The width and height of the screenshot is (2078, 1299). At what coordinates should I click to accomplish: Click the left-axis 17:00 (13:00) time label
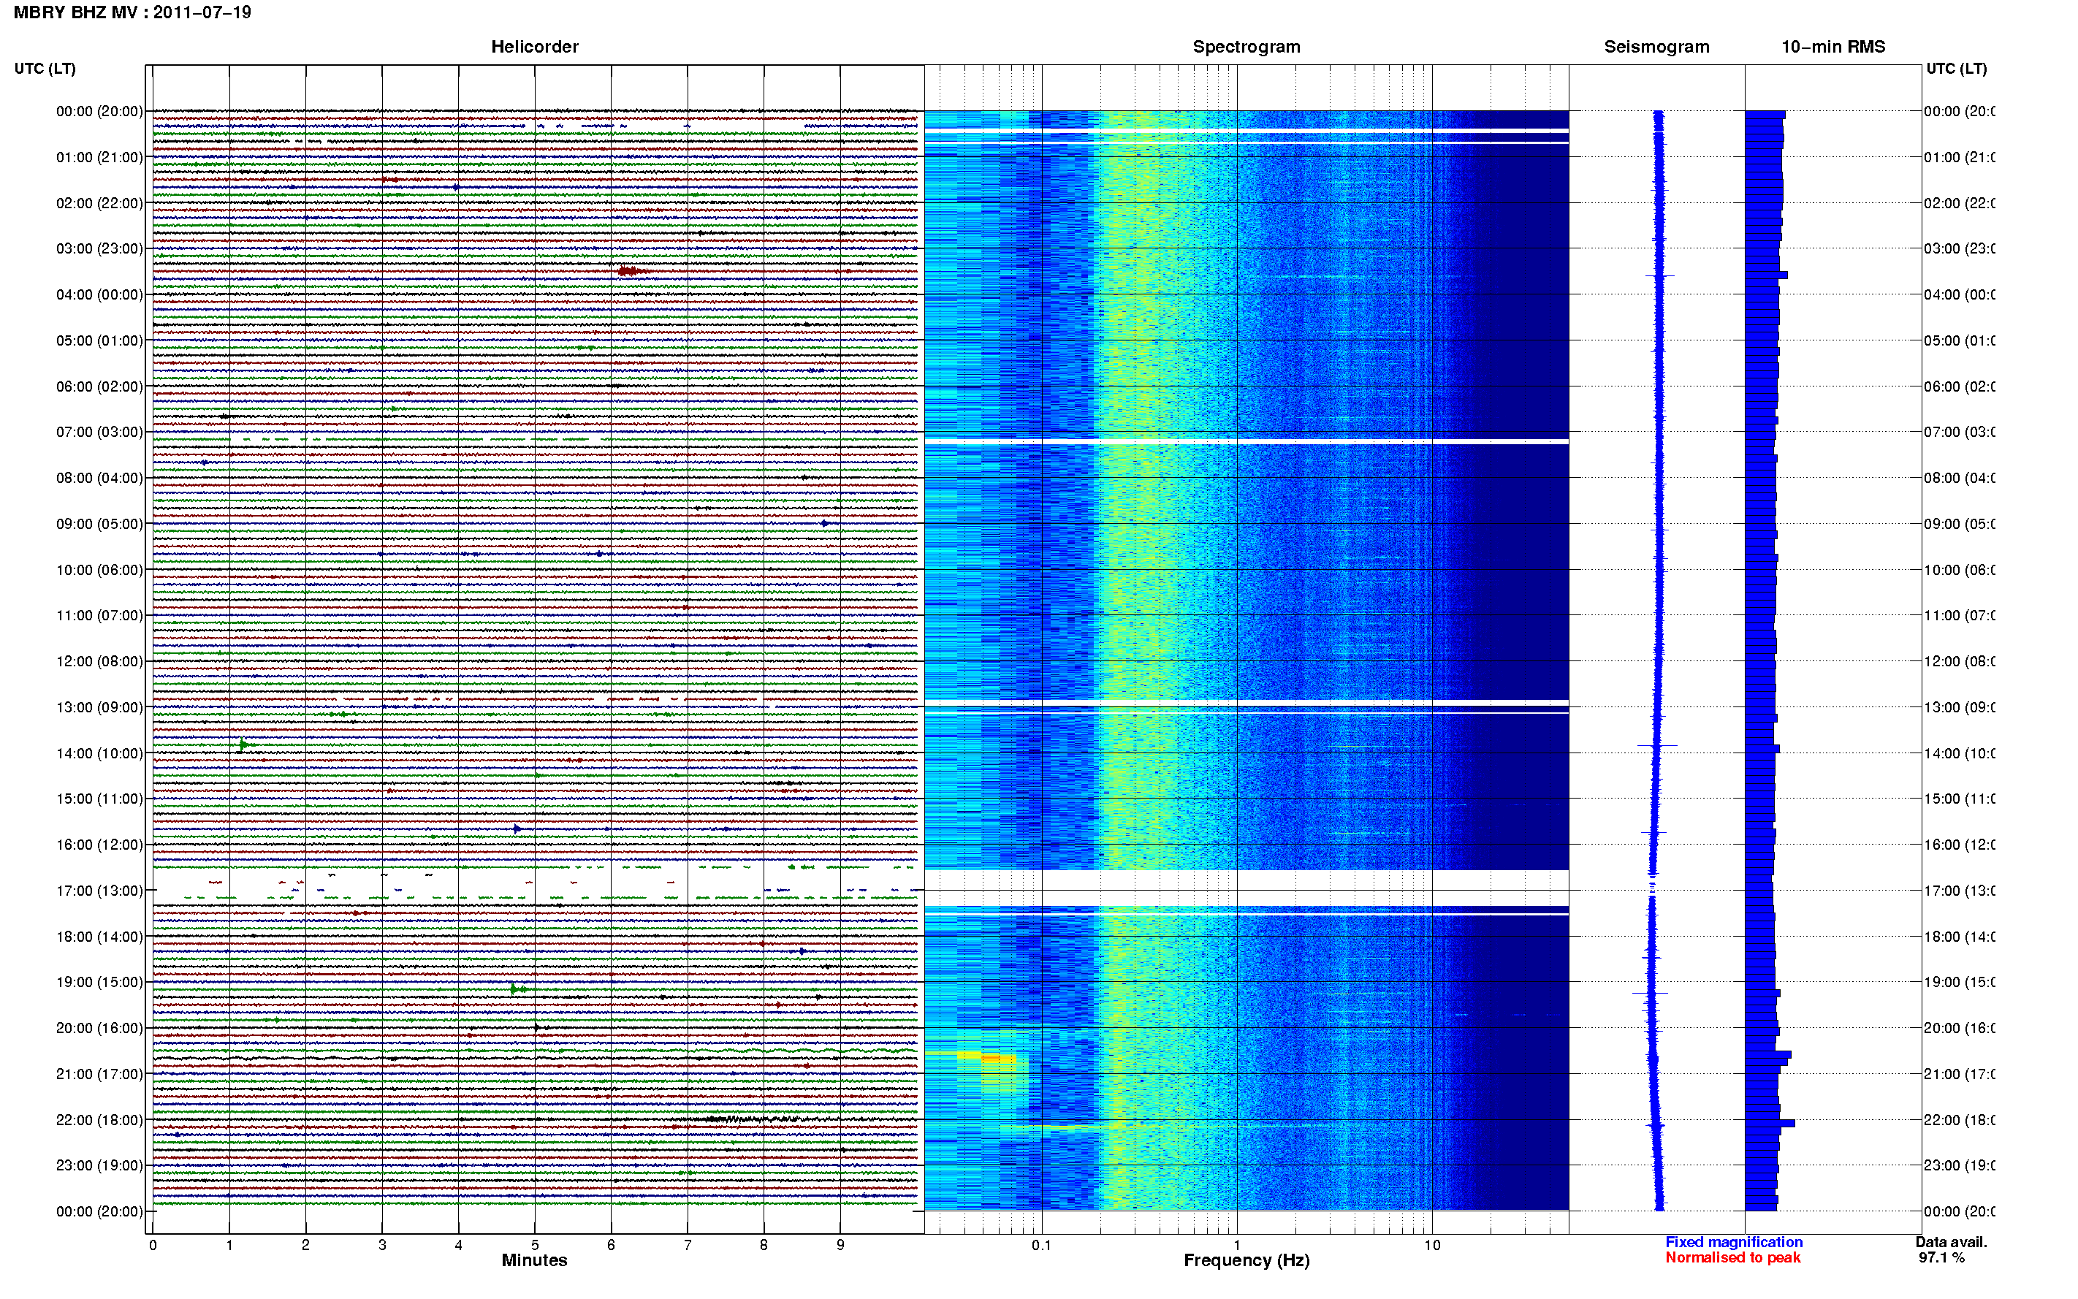click(x=99, y=891)
